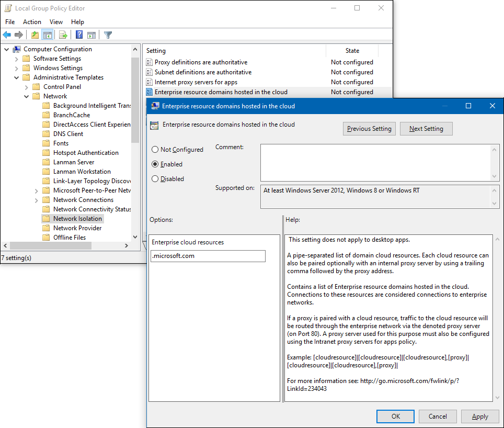Select the Enabled radio button
Viewport: 504px width, 428px height.
(x=155, y=164)
